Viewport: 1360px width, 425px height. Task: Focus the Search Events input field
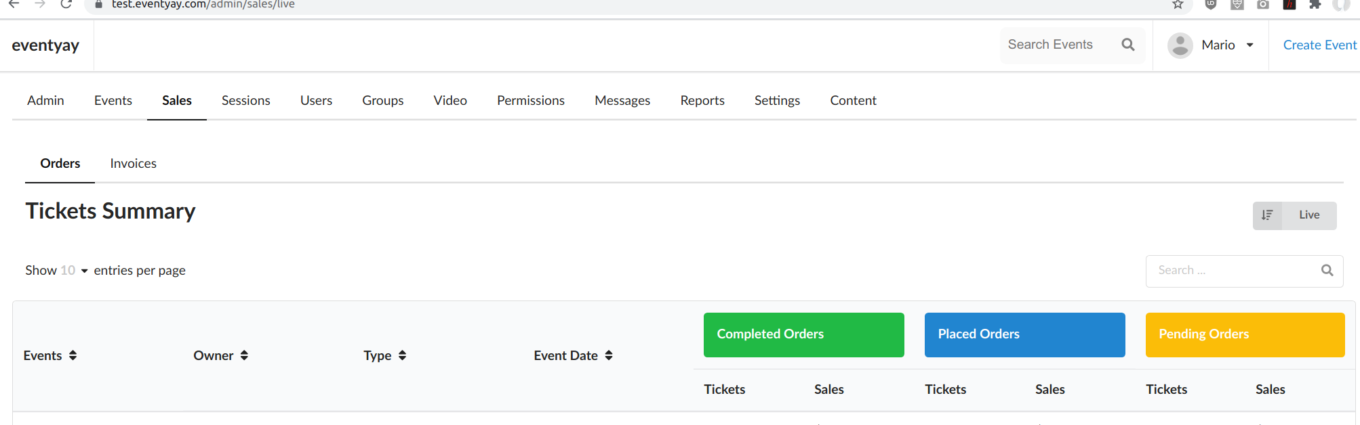[x=1058, y=45]
